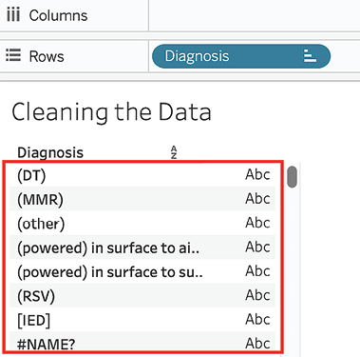Select the (other) diagnosis row

(142, 223)
